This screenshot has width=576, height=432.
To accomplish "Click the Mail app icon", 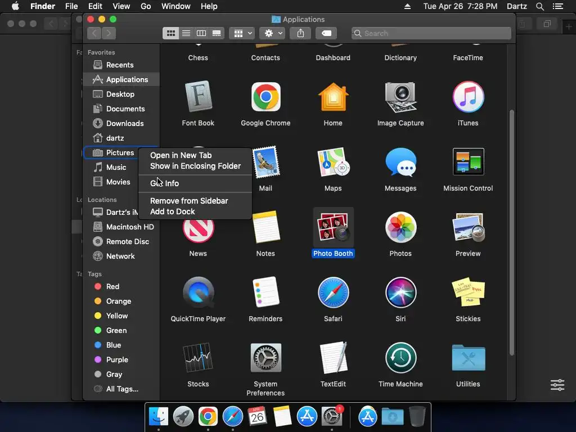I will point(266,163).
